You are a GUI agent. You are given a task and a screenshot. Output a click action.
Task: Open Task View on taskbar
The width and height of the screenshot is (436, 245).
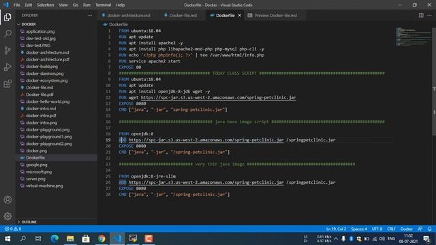(x=38, y=239)
